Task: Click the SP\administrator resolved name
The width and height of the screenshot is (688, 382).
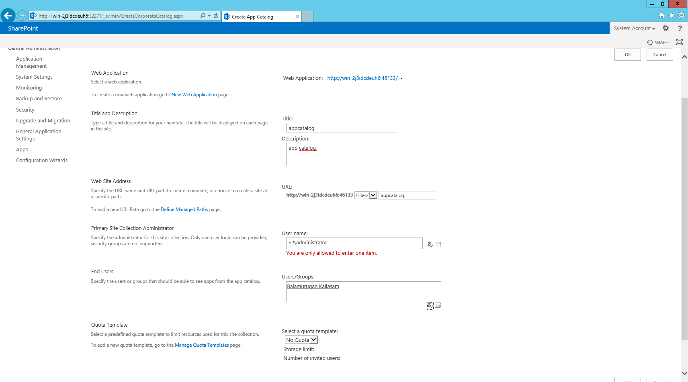Action: point(308,243)
